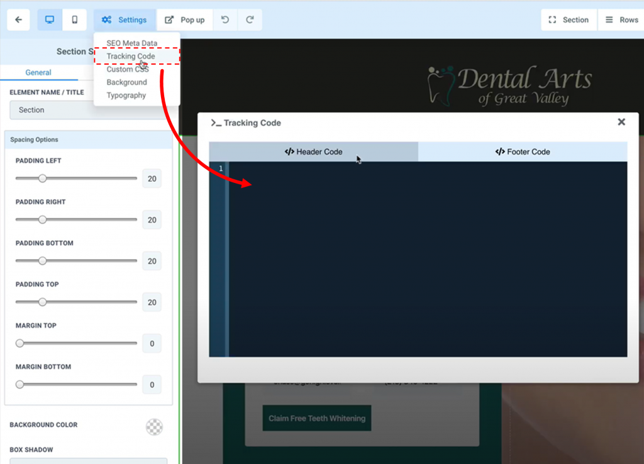Screen dimensions: 644x464
Task: Click the Padding Left value box
Action: 152,179
